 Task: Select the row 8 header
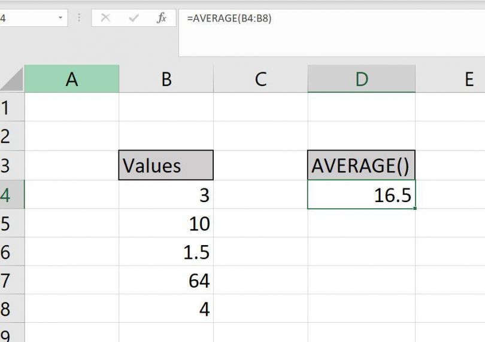(8, 310)
